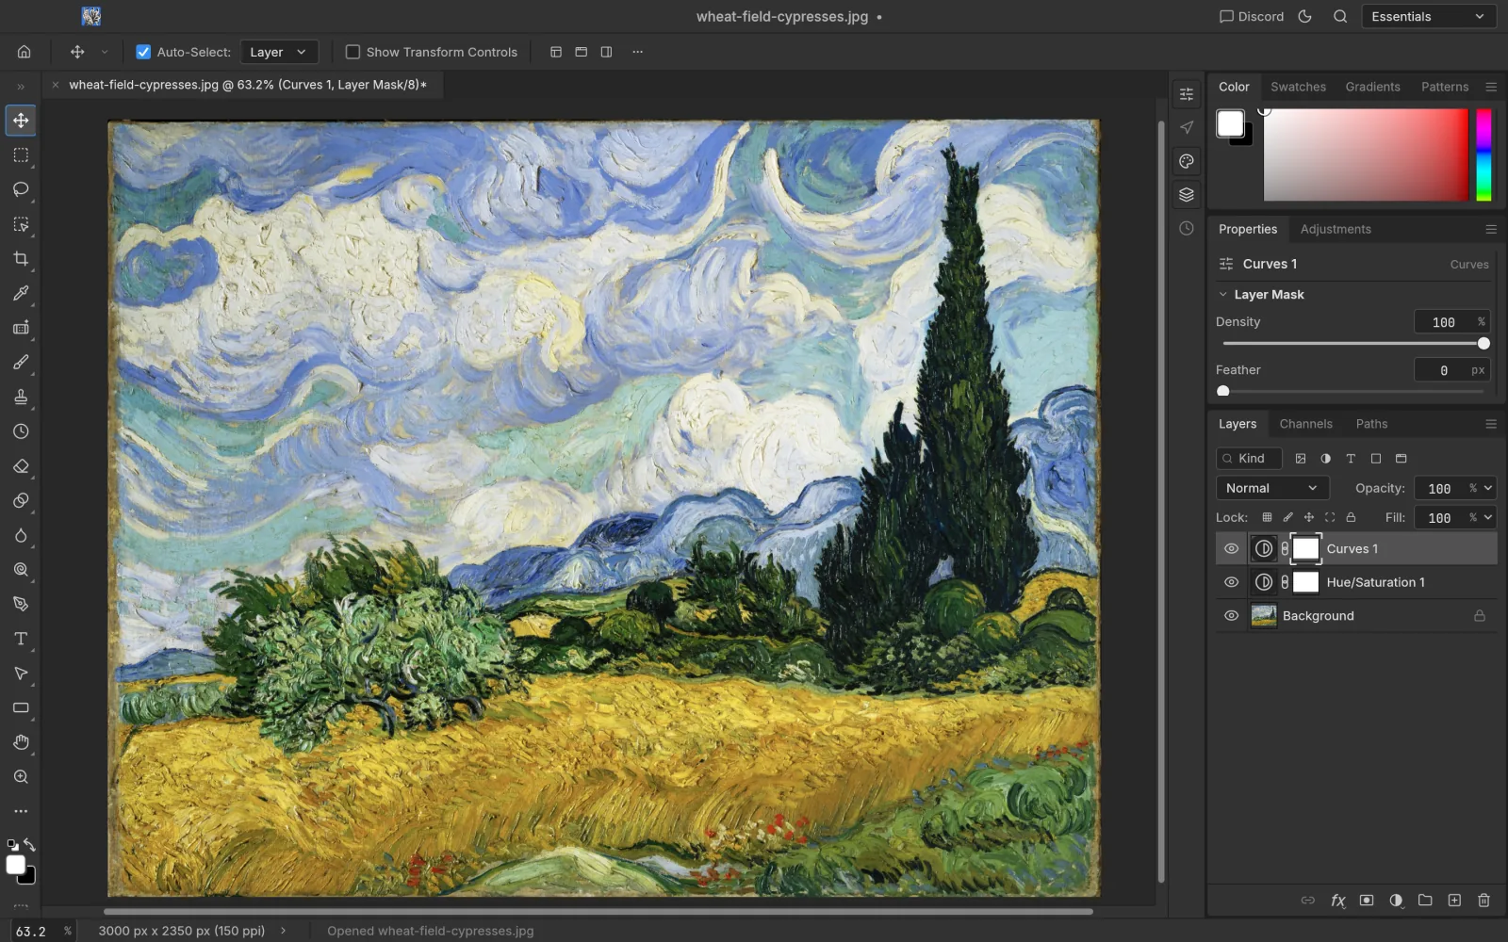This screenshot has height=942, width=1508.
Task: Click the Density slider handle
Action: pos(1483,344)
